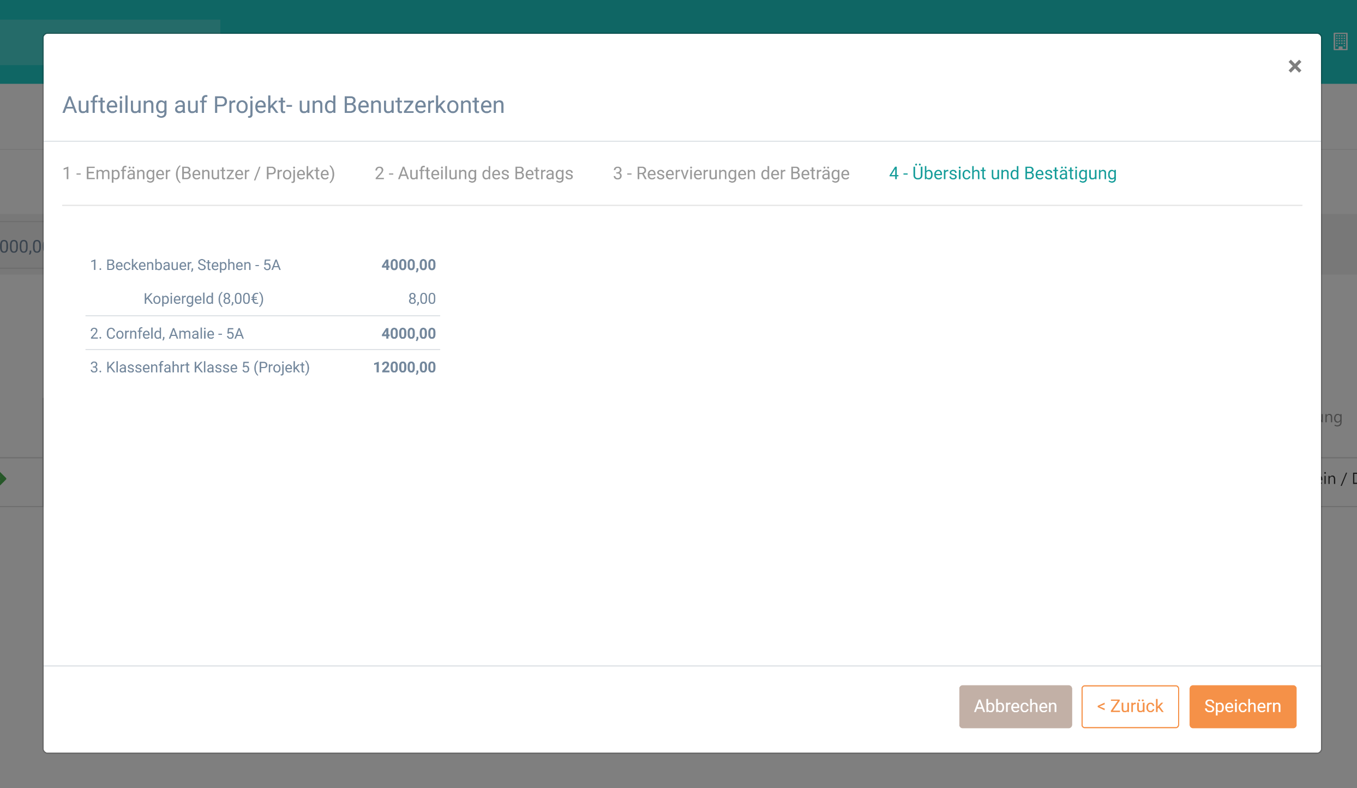Select row Klassenfahrt Klasse 5 (Projekt)
Screen dimensions: 1357x788
263,367
